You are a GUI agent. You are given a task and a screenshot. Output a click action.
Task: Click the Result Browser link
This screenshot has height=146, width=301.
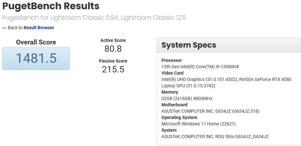tap(39, 28)
